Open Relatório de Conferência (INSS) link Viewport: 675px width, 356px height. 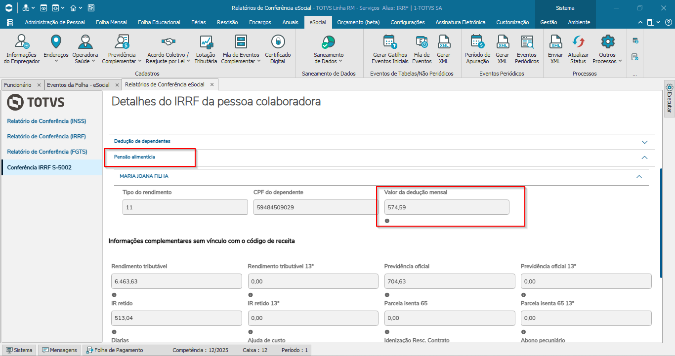pos(46,121)
